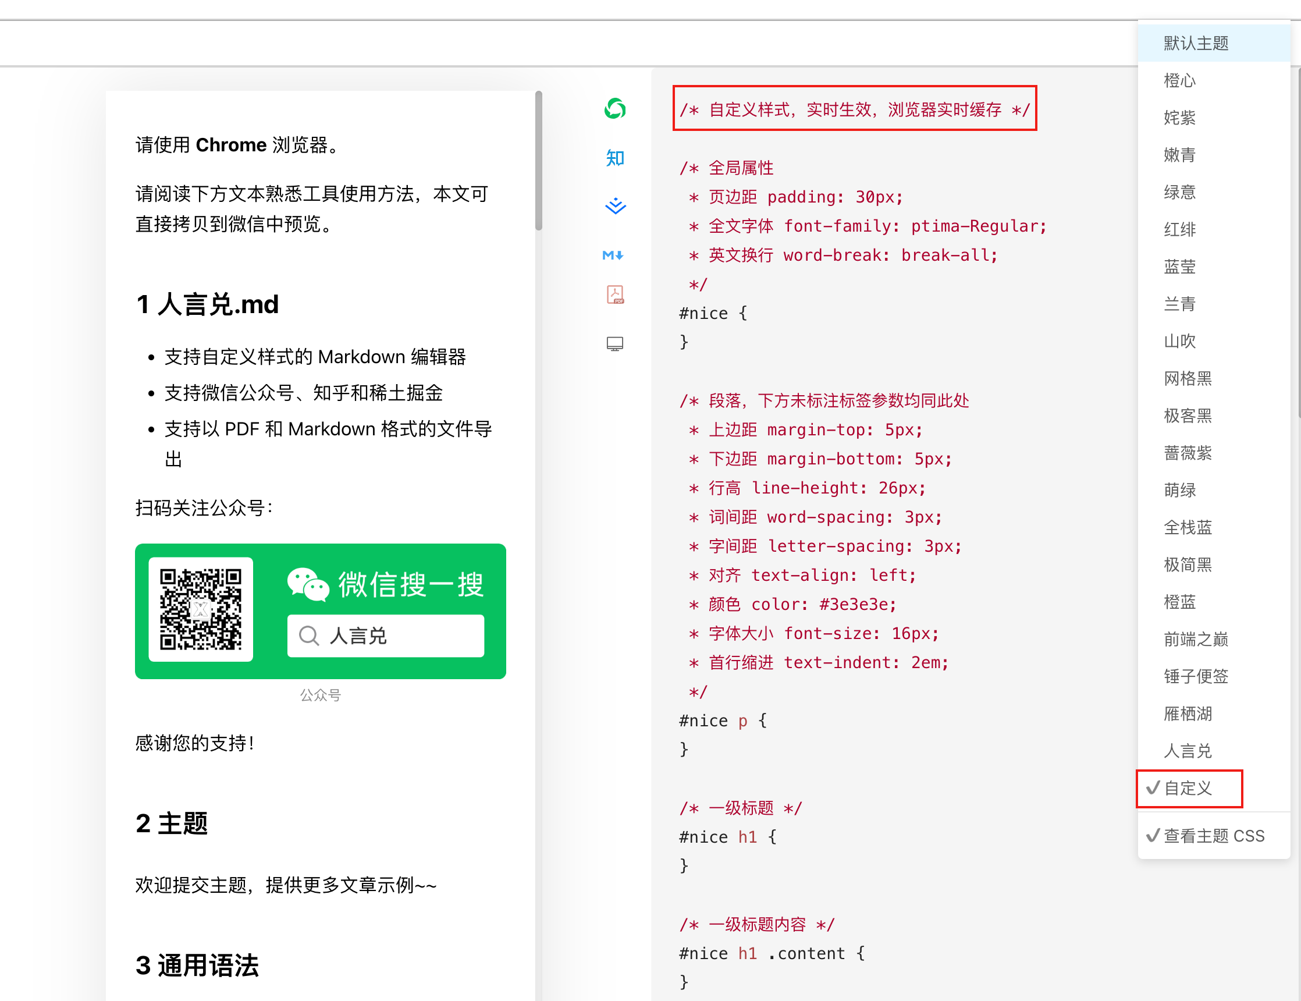Choose the 橙心 theme
1301x1001 pixels.
(x=1214, y=80)
